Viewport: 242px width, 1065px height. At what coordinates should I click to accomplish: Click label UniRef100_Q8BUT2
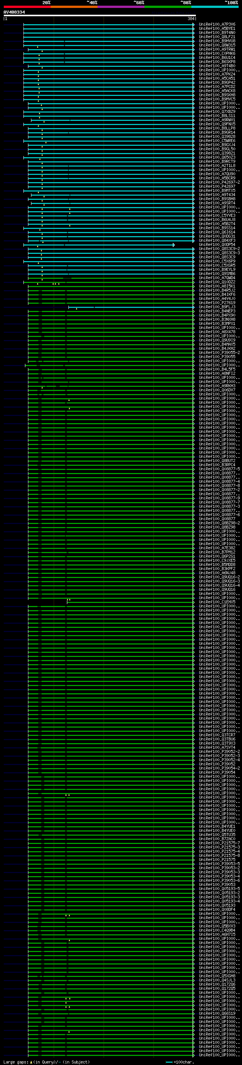pos(217,461)
